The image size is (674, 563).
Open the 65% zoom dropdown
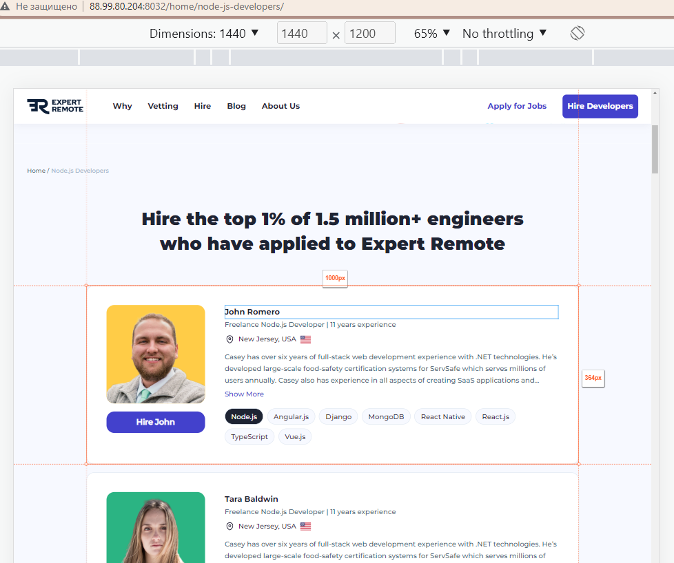(432, 34)
